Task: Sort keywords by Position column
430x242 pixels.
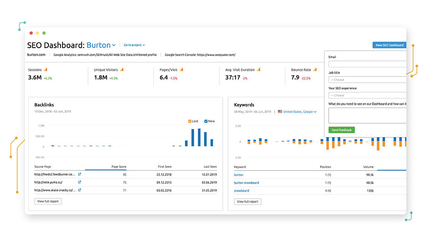Action: [325, 167]
